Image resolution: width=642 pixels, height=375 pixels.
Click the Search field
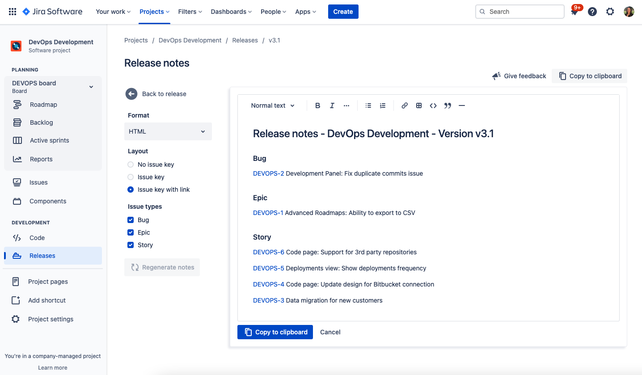[x=520, y=12]
